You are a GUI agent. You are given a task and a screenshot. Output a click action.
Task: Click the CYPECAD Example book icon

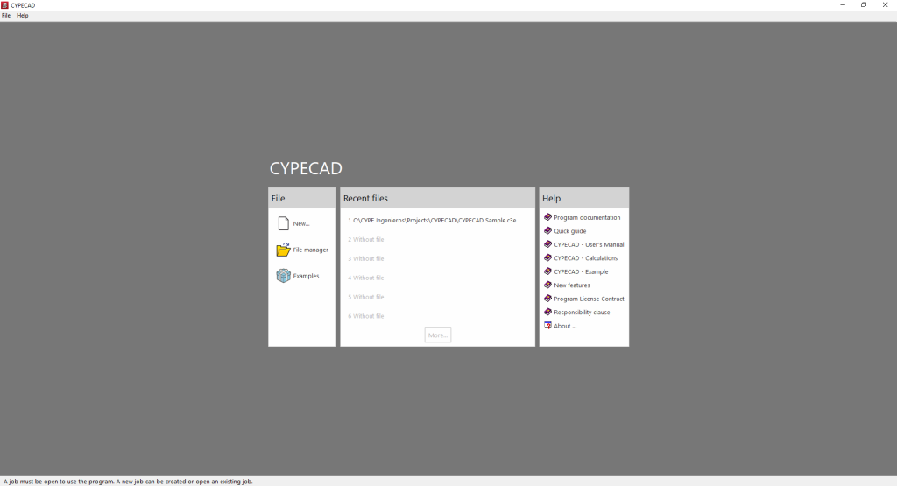547,271
